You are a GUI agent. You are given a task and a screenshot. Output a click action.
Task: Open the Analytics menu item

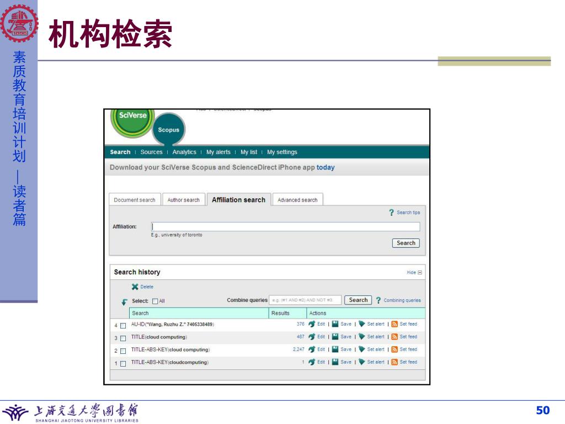tap(184, 152)
